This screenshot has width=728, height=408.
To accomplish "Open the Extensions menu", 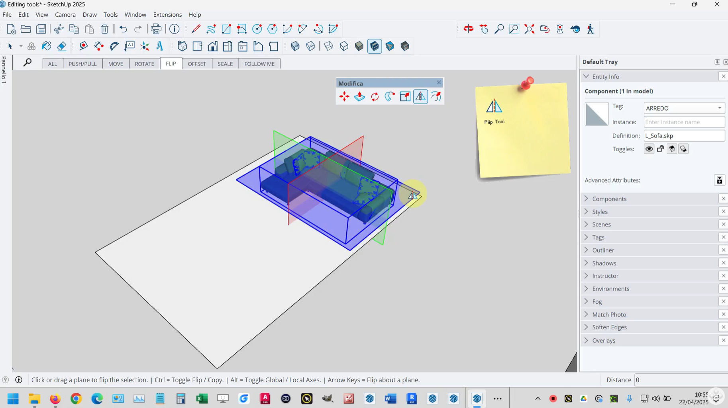I will 167,15.
